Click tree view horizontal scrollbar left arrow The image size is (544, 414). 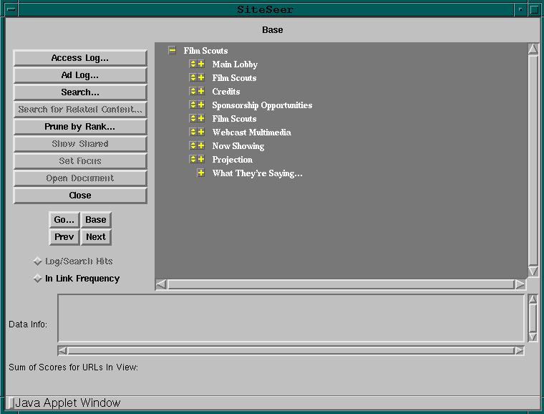[x=161, y=284]
